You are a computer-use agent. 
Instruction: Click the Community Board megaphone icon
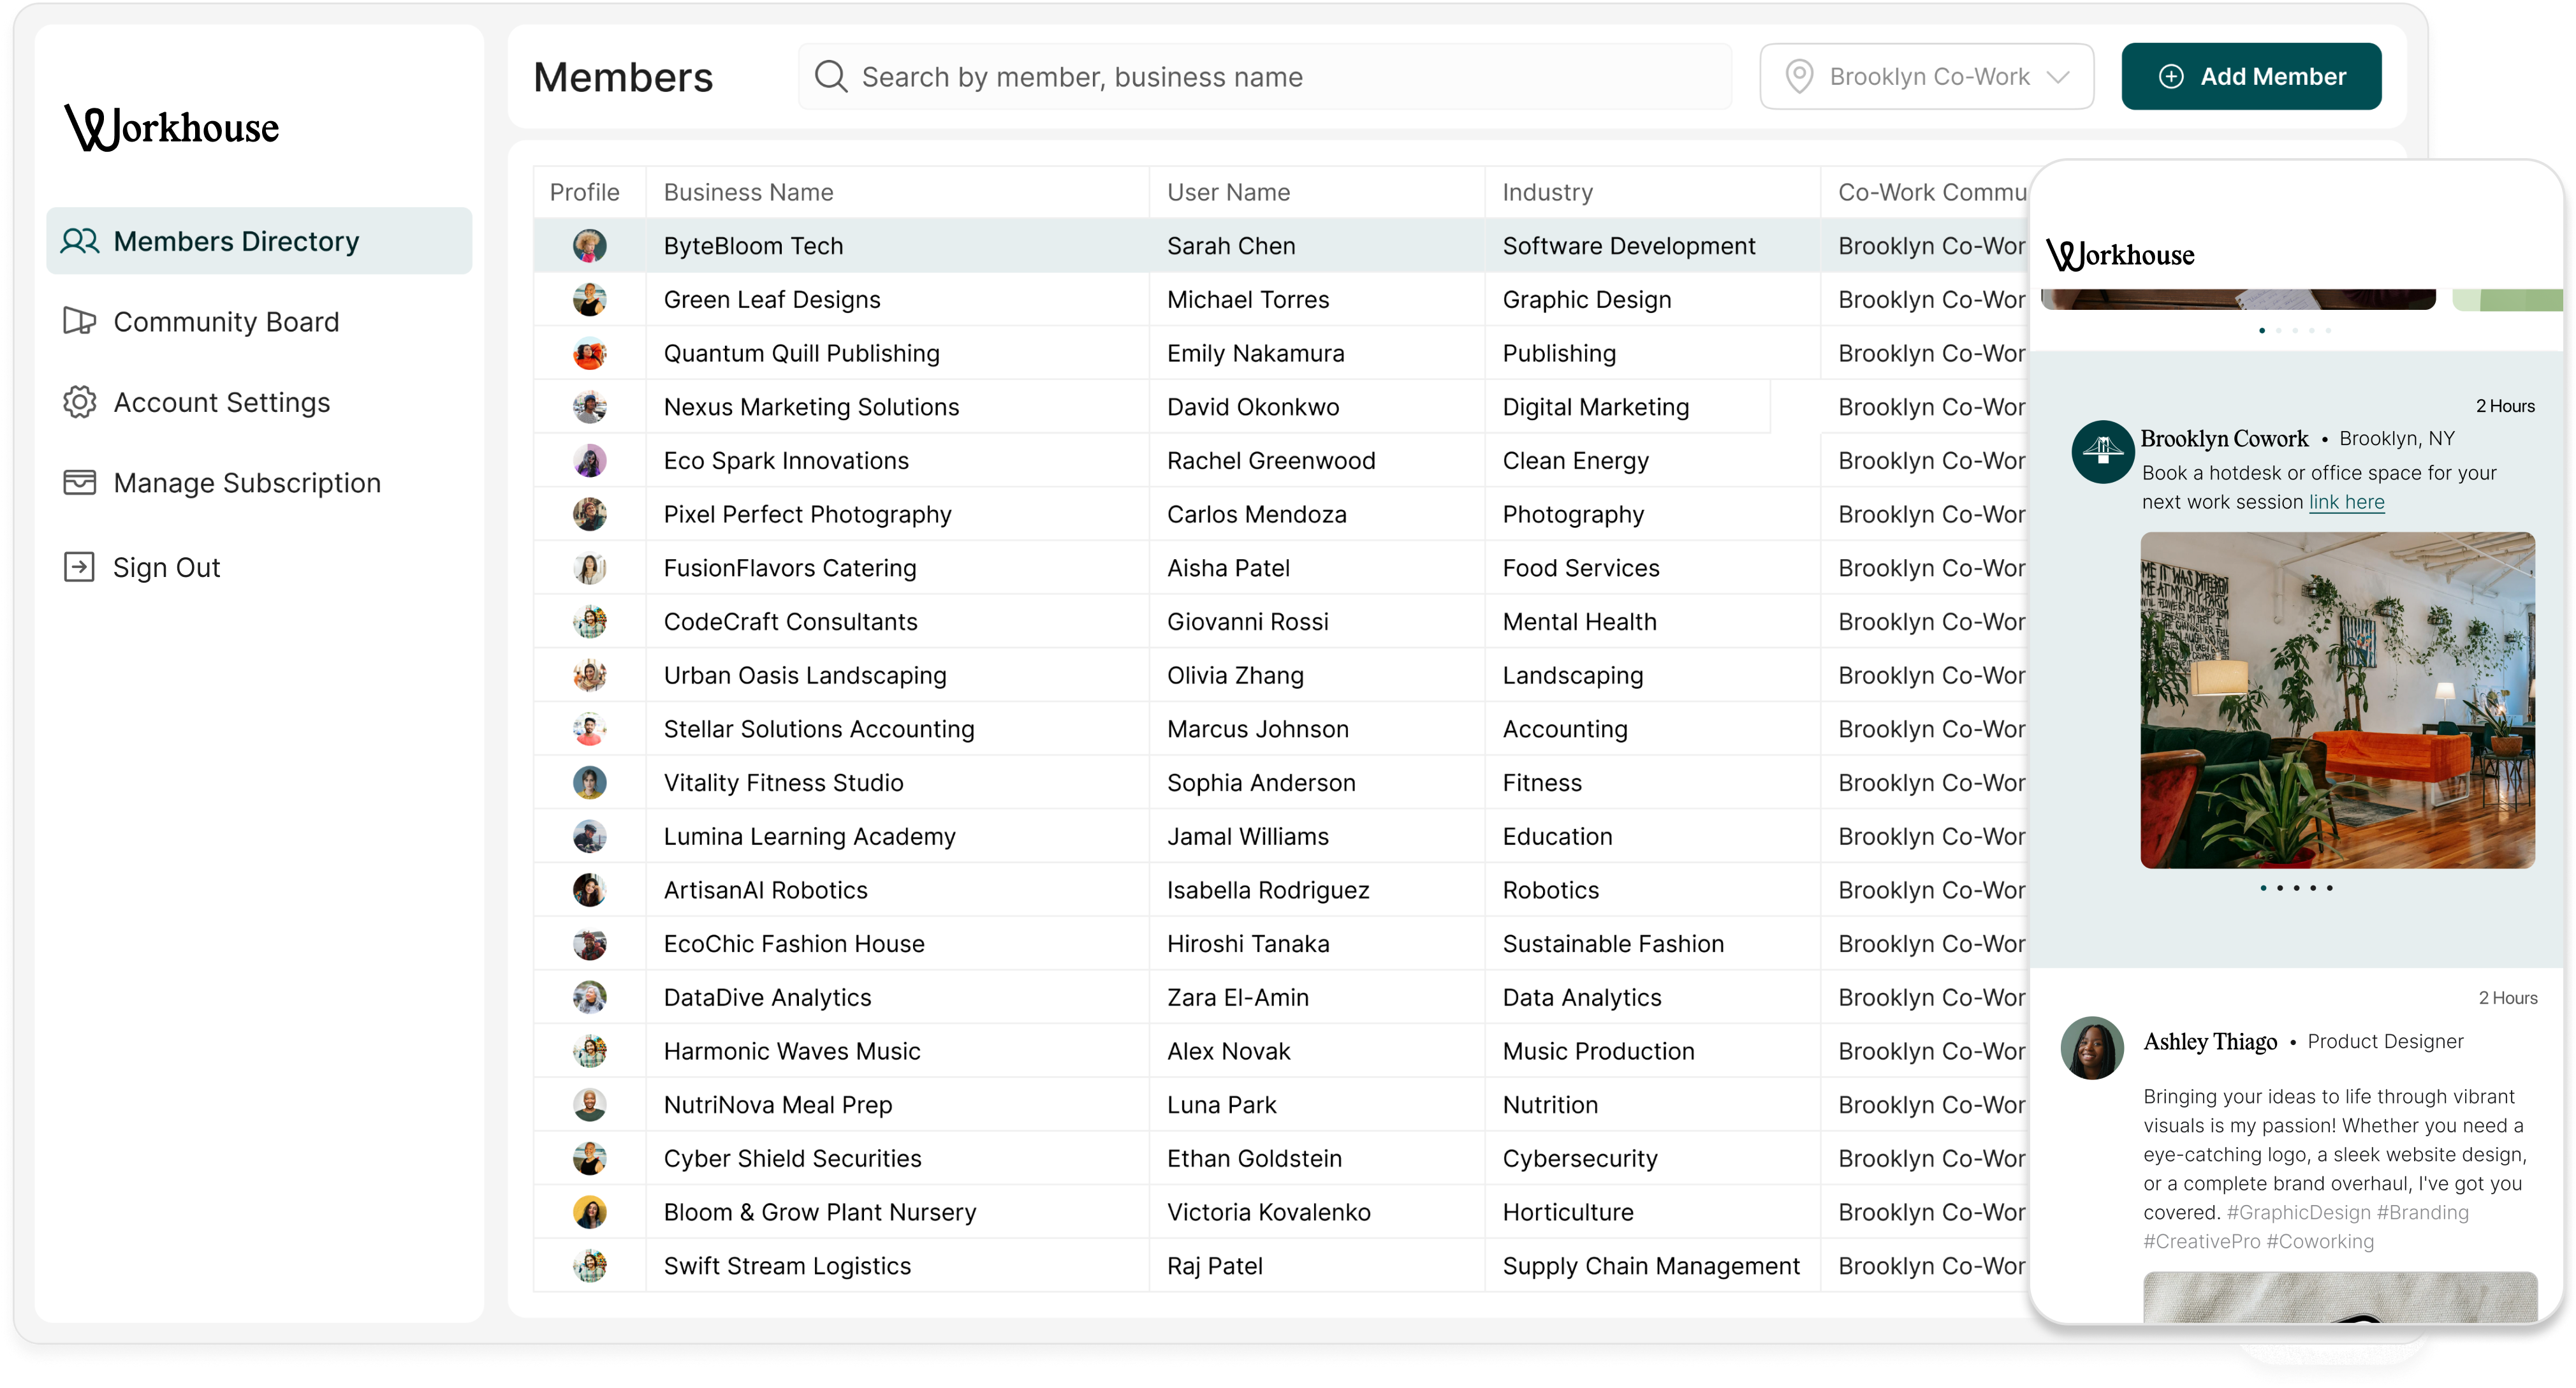(80, 321)
